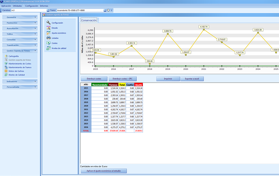Click the yellow Total column header

[122, 85]
